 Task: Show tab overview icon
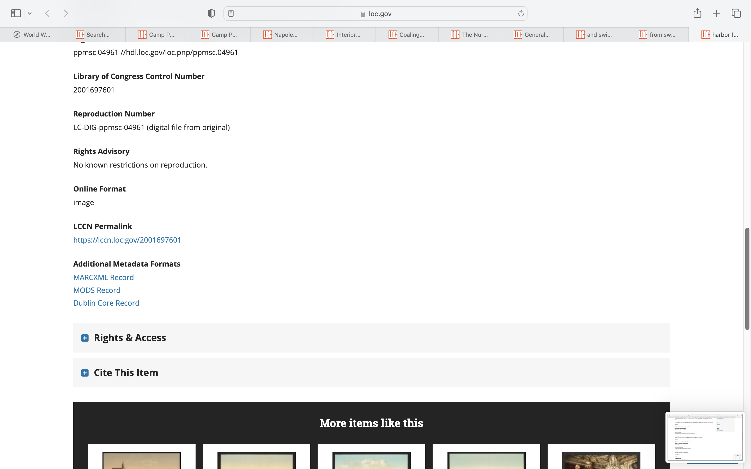click(736, 13)
